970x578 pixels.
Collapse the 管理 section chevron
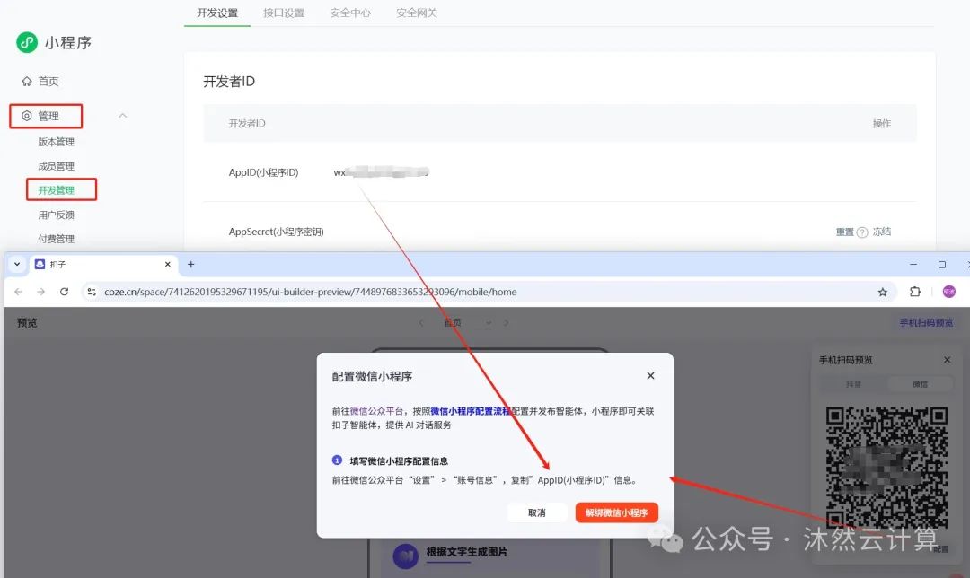click(122, 116)
